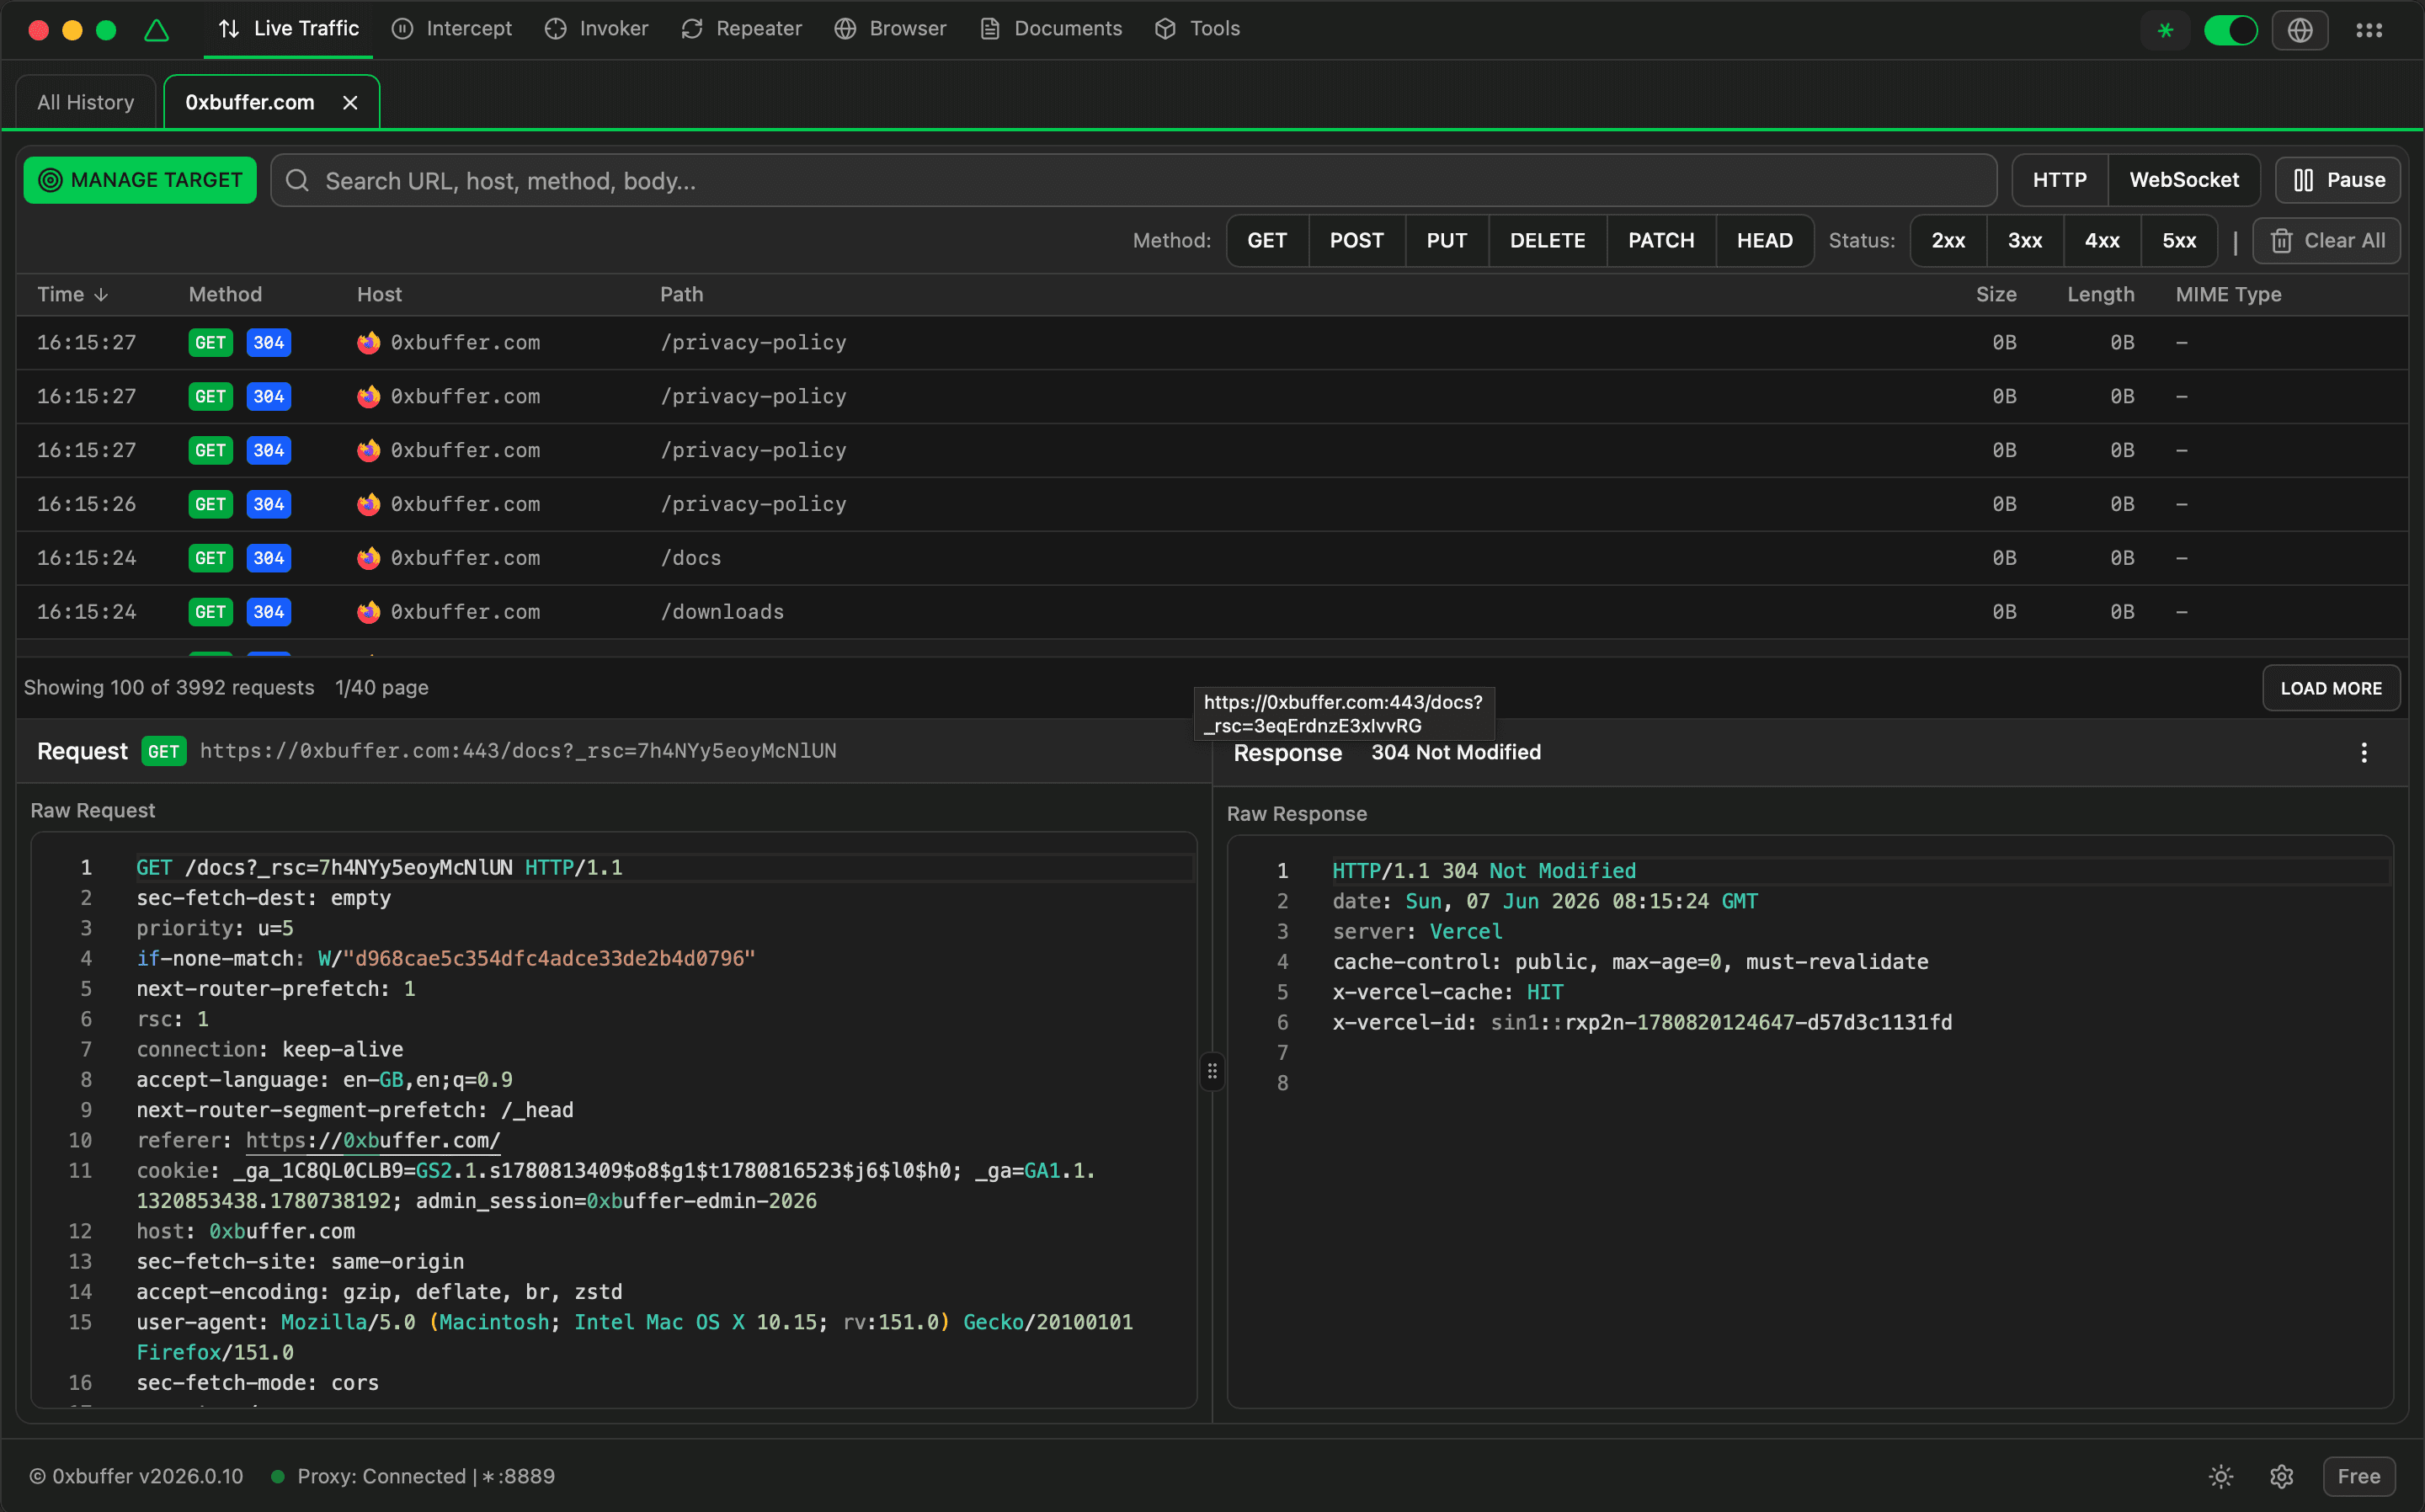The height and width of the screenshot is (1512, 2425).
Task: Click the green triangle app logo
Action: point(157,30)
